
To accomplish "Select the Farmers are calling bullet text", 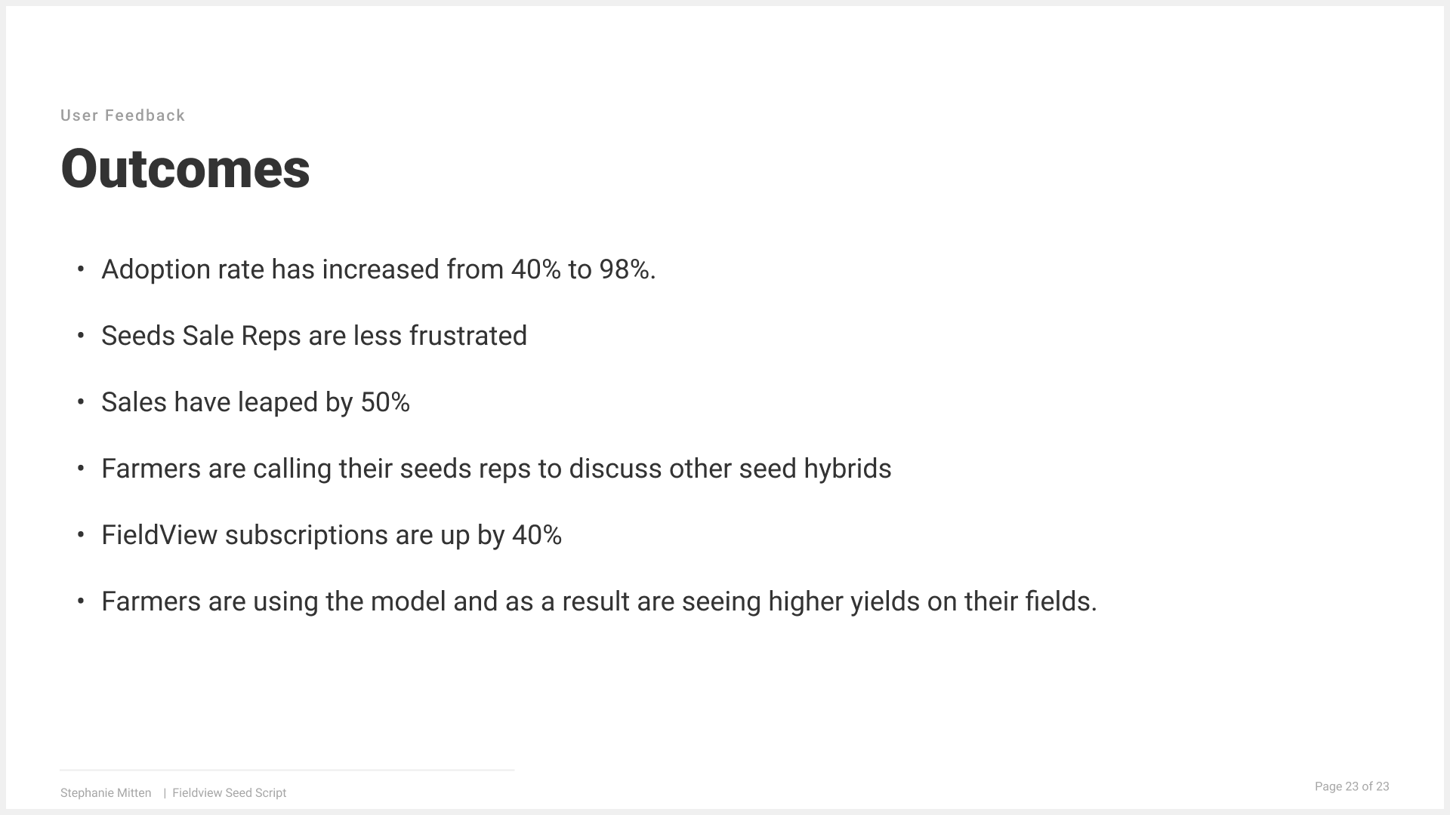I will (x=496, y=469).
